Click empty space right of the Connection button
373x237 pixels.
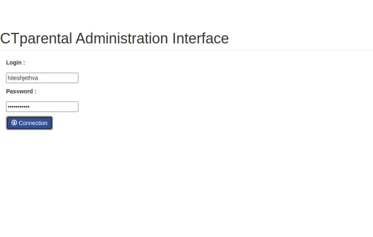point(174,123)
